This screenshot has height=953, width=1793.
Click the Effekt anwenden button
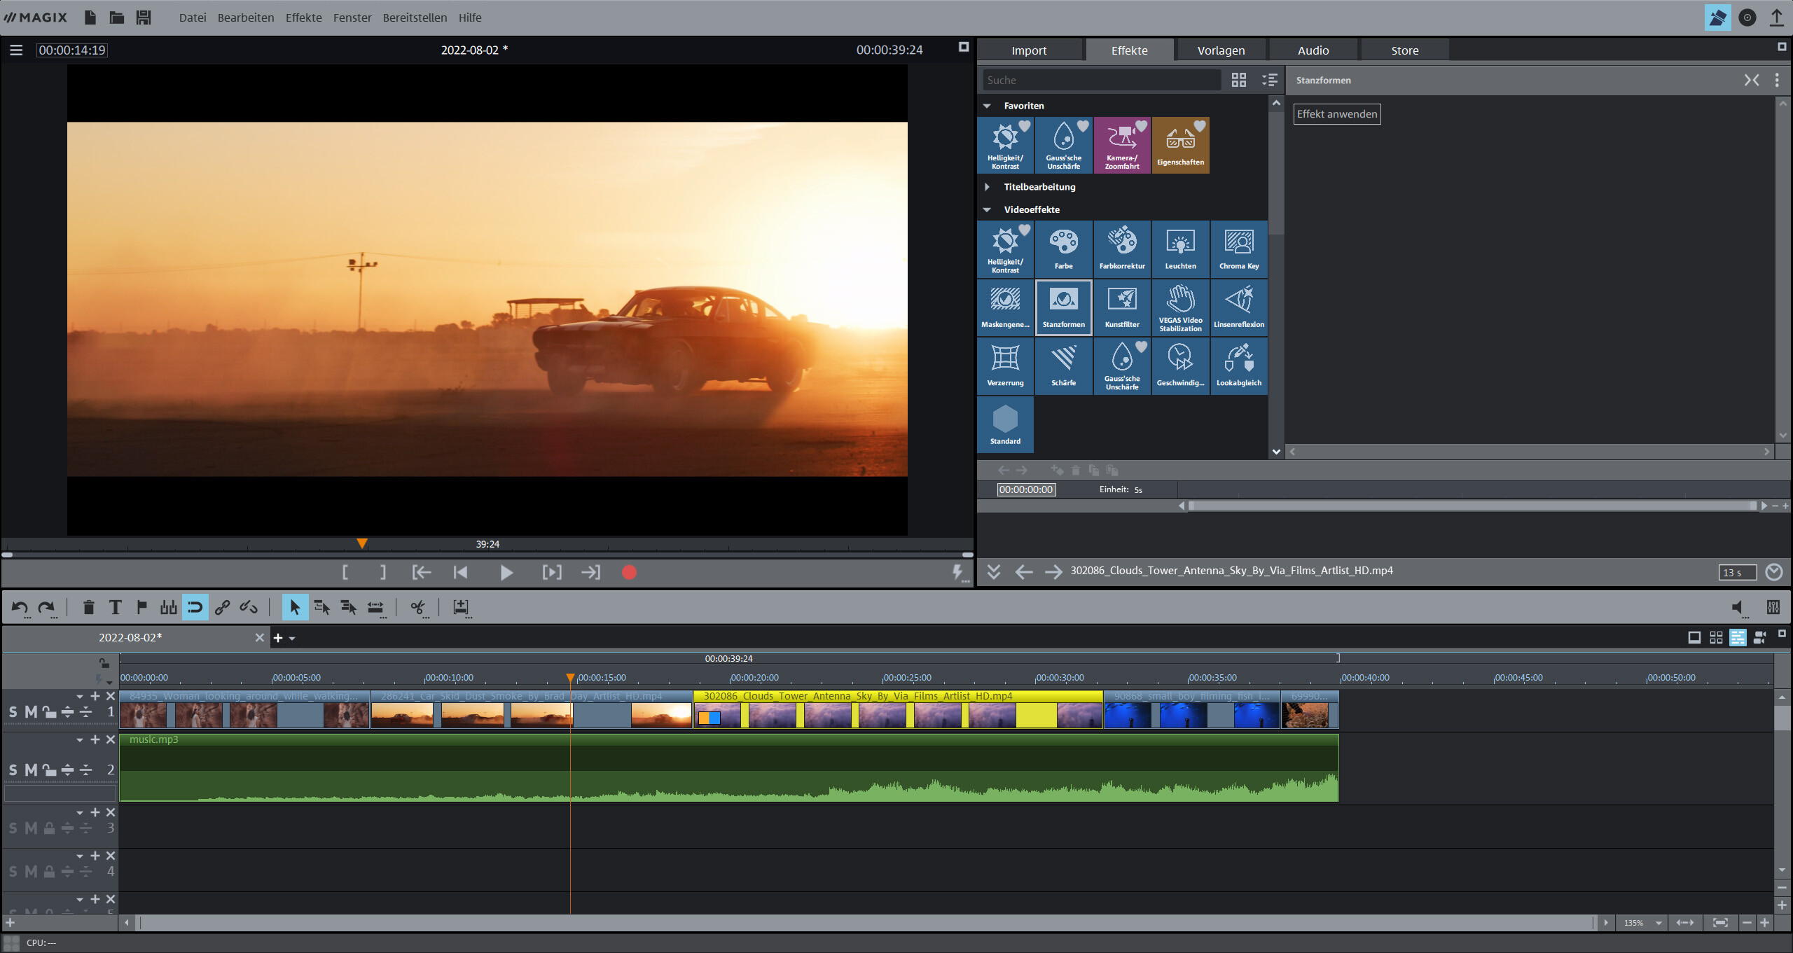click(x=1336, y=113)
